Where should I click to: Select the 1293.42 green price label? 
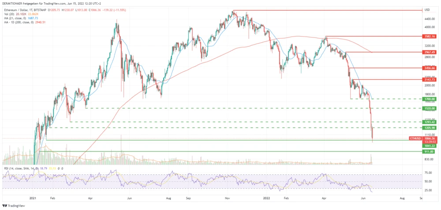coord(429,122)
